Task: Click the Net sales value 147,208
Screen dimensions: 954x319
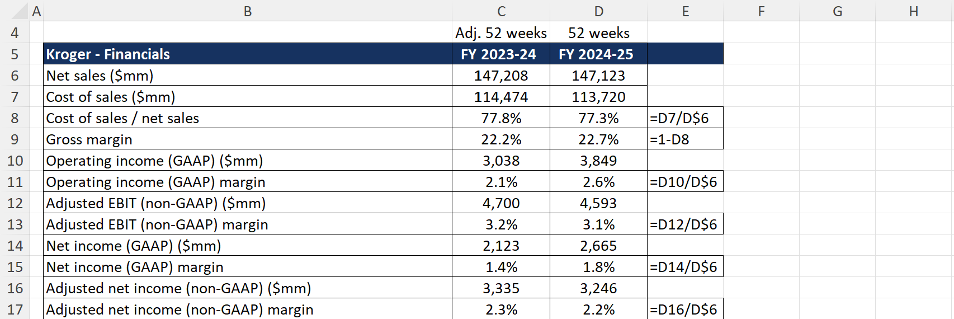Action: pos(501,76)
